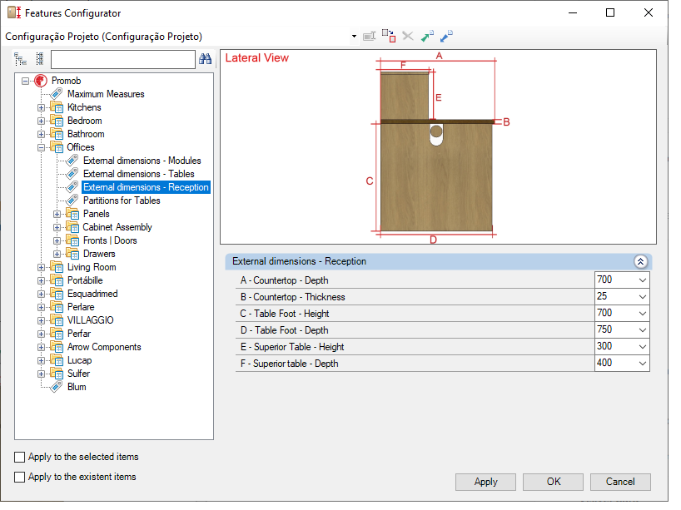
Task: Select the Blum tree item label
Action: (77, 387)
